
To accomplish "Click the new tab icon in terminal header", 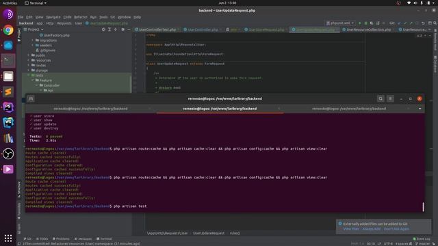I will [31, 98].
